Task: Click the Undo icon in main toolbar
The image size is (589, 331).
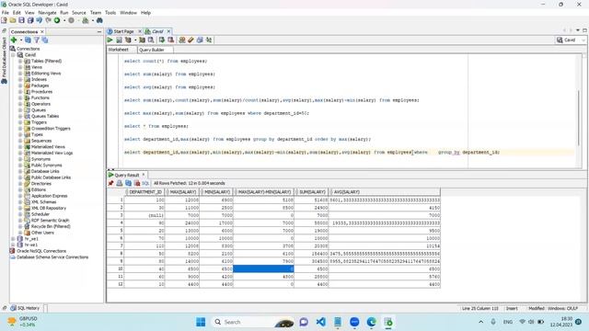Action: [x=39, y=20]
